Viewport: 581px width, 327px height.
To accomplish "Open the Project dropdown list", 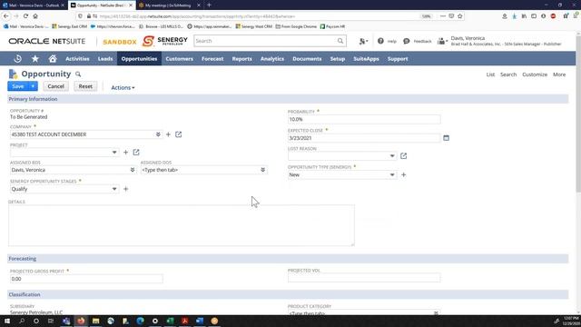I will (x=114, y=152).
